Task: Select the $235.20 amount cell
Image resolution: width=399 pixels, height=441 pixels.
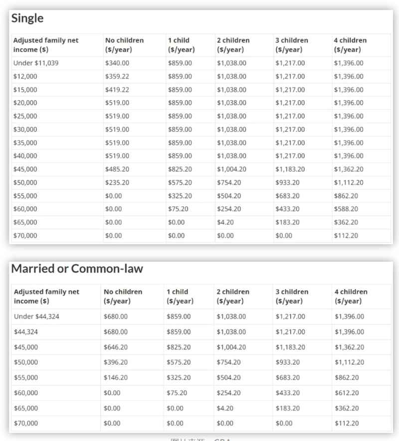Action: pos(117,183)
